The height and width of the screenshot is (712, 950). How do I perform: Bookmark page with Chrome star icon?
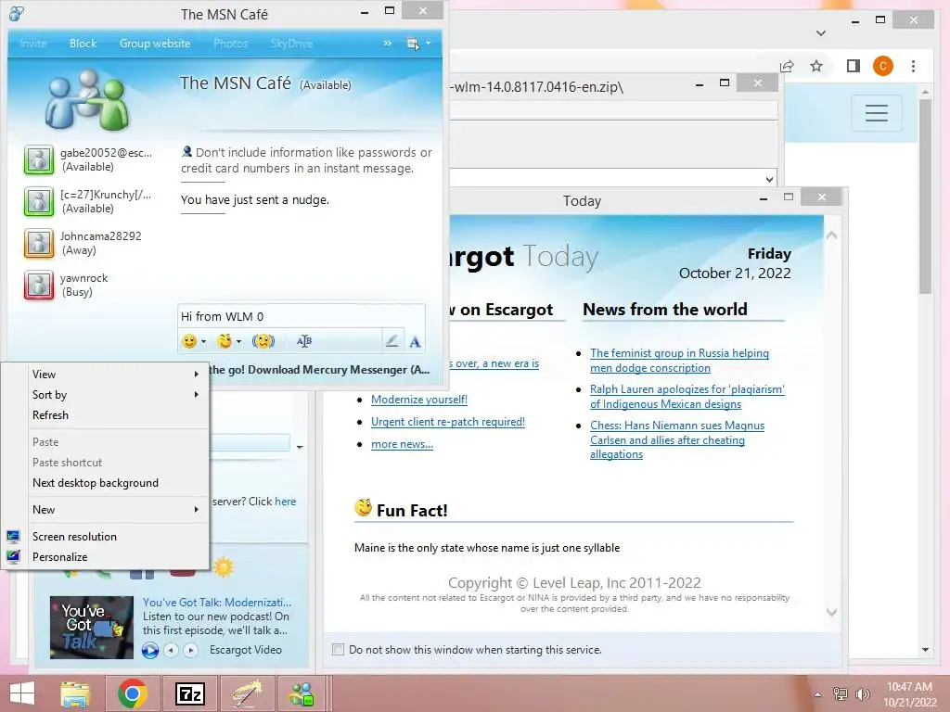pyautogui.click(x=816, y=66)
